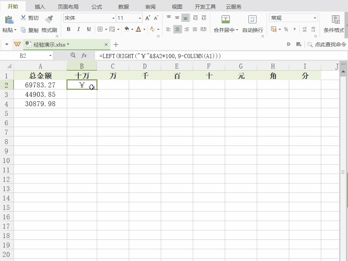Click the Format Painter (格式刷) brush icon

49,19
